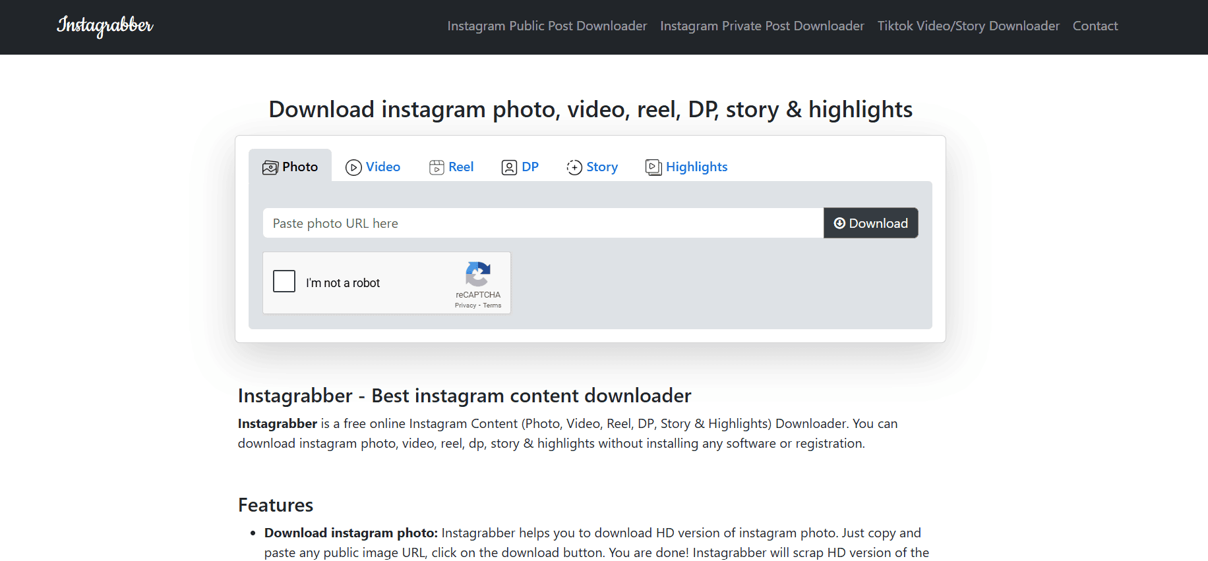The image size is (1208, 561).
Task: Open Instagram Private Post Downloader page
Action: click(x=762, y=26)
